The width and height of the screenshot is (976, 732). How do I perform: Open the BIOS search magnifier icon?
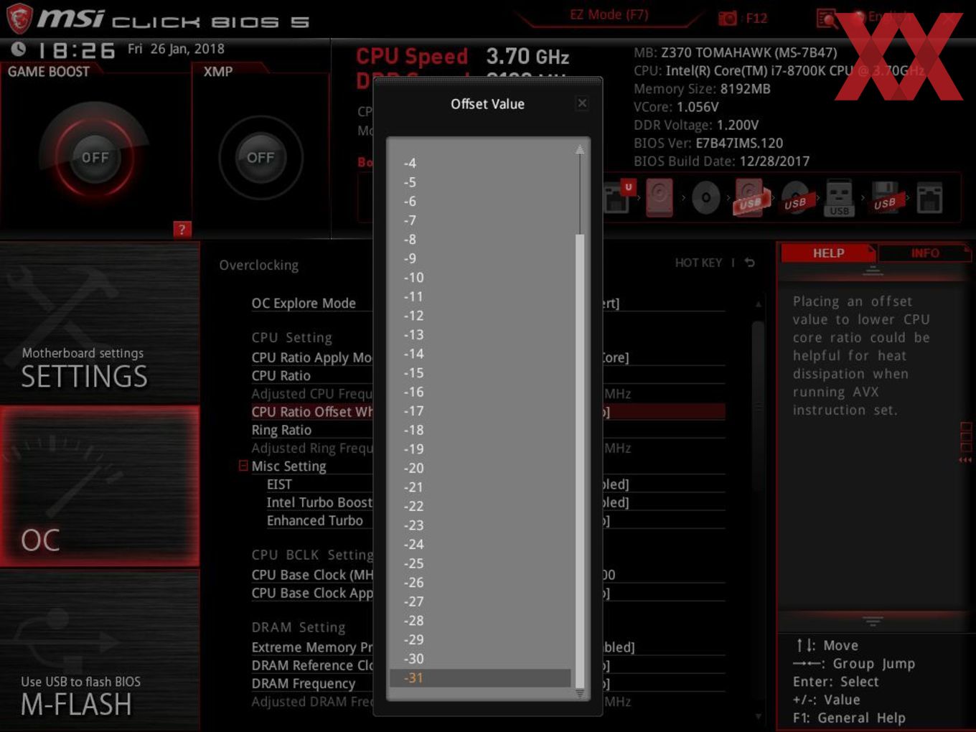(x=827, y=18)
